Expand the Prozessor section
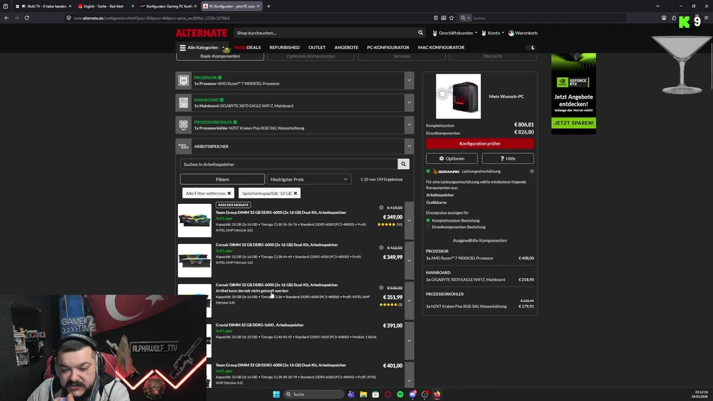 click(409, 80)
